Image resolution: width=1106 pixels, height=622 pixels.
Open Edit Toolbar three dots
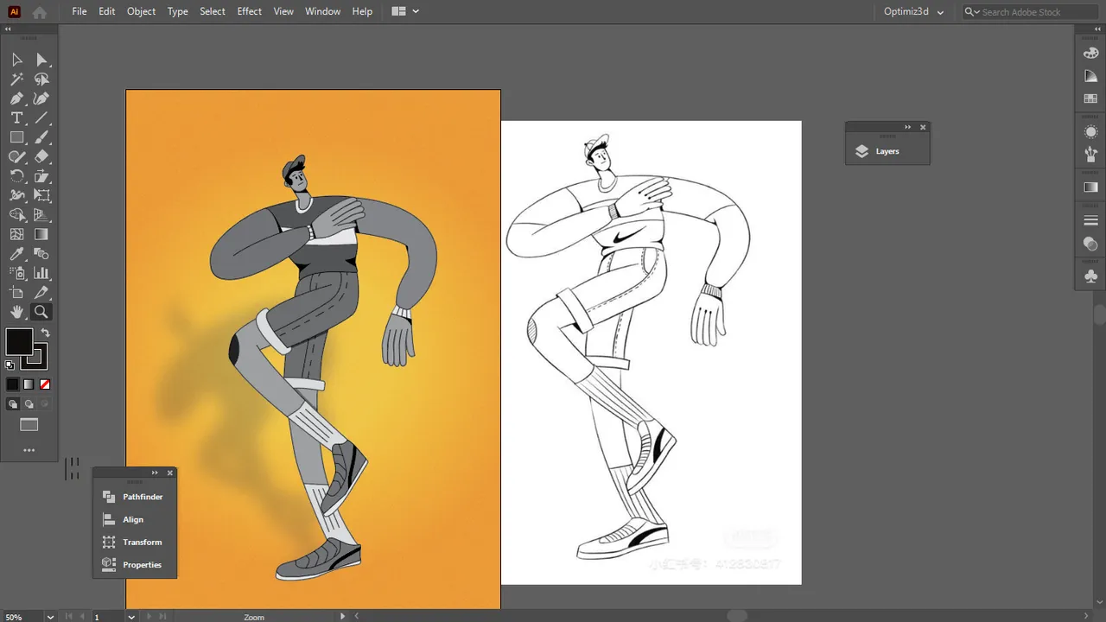[x=29, y=450]
